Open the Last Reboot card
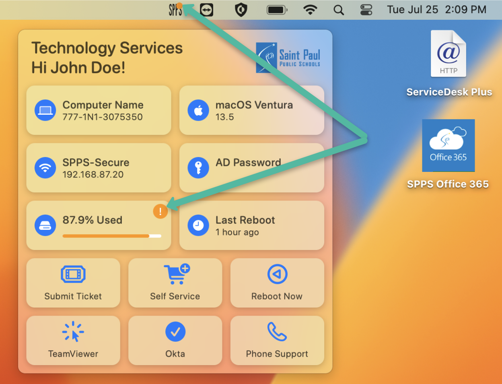Viewport: 502px width, 384px height. coord(252,225)
